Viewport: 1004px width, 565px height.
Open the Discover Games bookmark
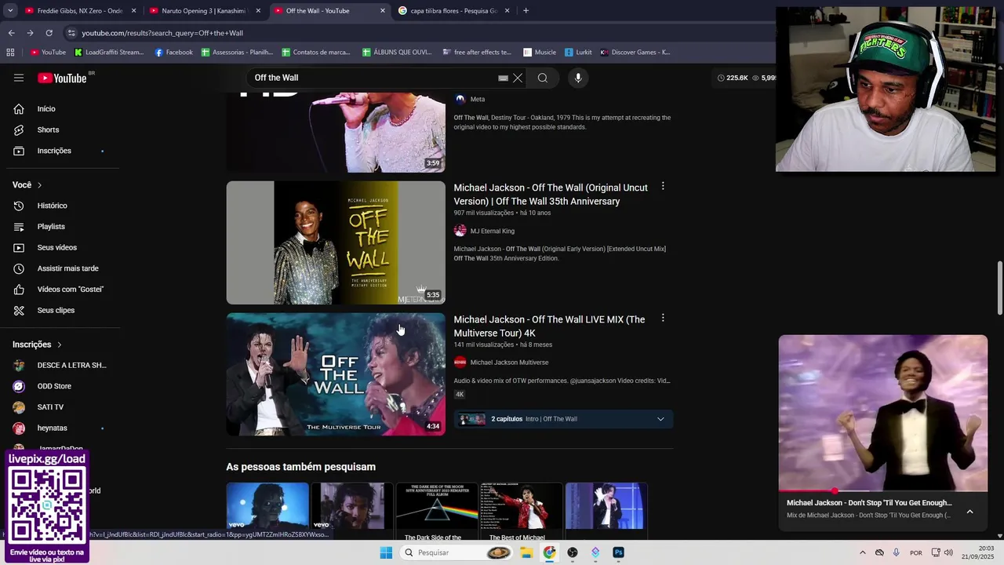(x=635, y=53)
